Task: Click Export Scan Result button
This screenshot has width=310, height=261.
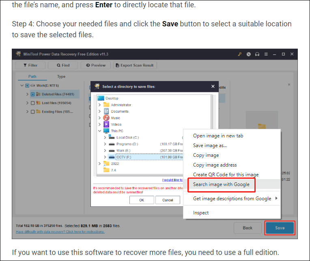Action: (135, 65)
